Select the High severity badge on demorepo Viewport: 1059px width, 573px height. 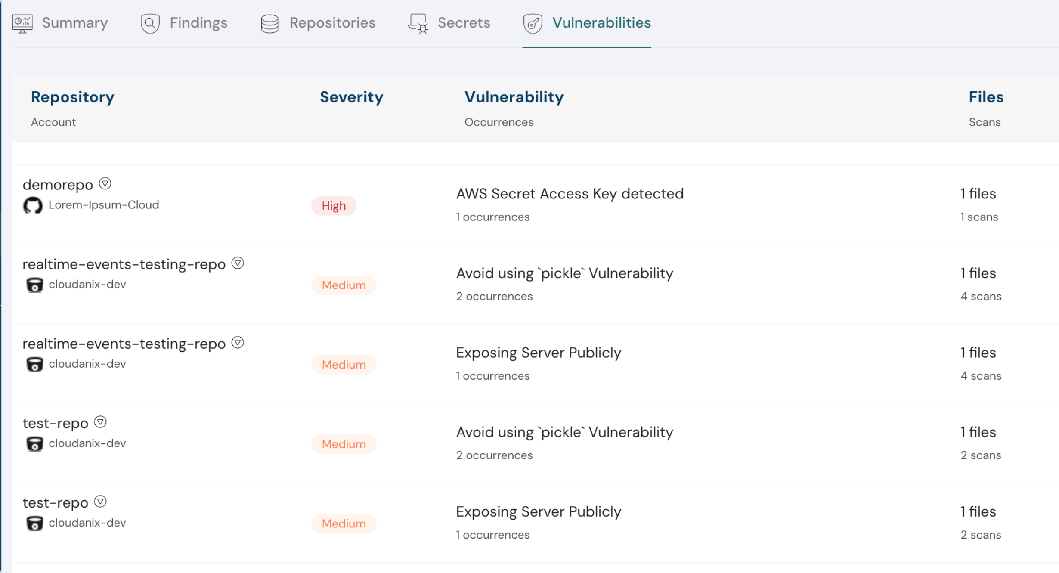coord(334,206)
